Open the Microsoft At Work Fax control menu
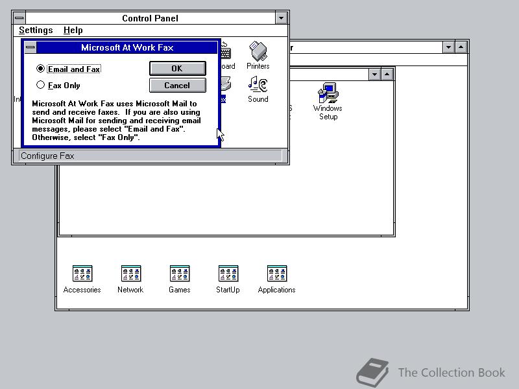The image size is (519, 389). pos(30,47)
